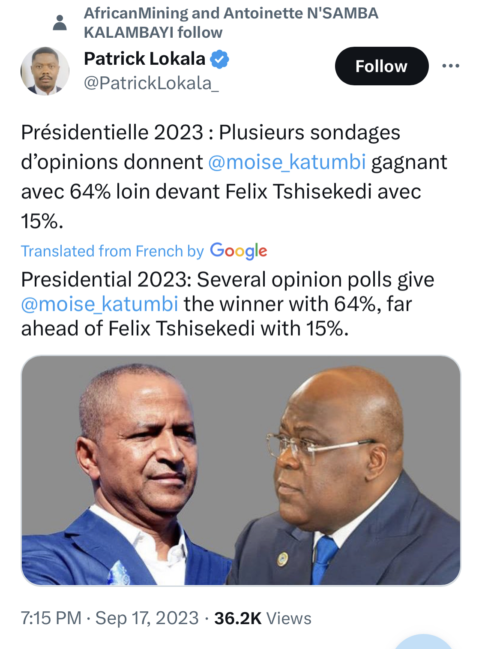The image size is (482, 649).
Task: Open Patrick Lokala's profile avatar
Action: (x=45, y=71)
